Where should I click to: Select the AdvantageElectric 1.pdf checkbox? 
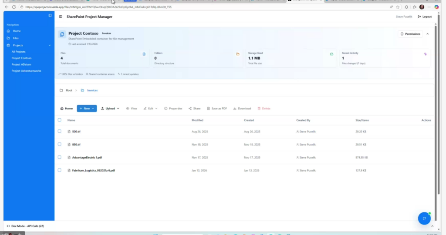60,157
